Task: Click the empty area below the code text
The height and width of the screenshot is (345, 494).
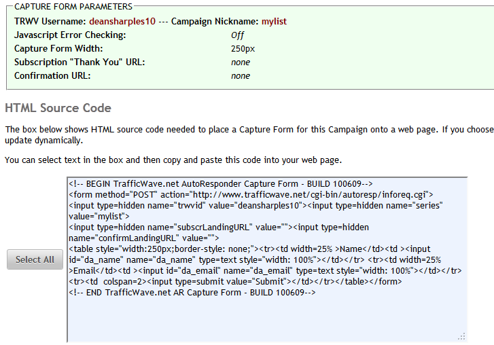Action: [x=266, y=318]
